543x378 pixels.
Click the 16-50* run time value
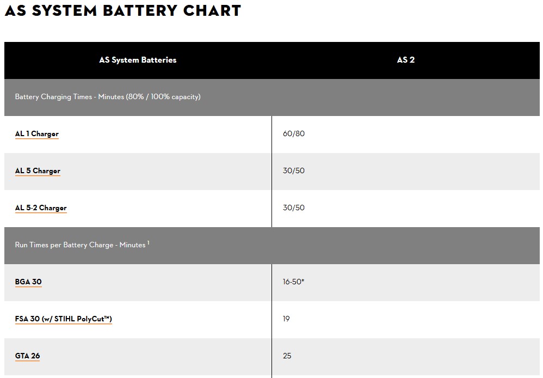292,282
